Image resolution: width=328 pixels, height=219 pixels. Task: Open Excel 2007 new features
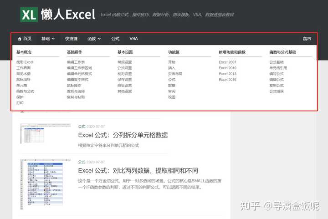(227, 62)
